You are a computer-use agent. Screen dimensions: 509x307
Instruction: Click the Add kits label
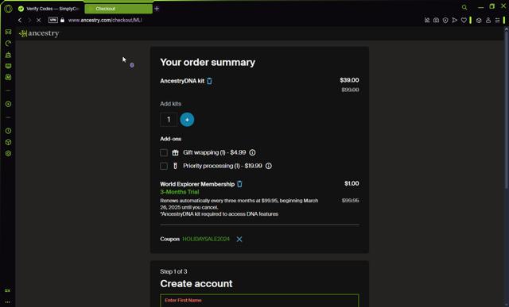point(170,104)
